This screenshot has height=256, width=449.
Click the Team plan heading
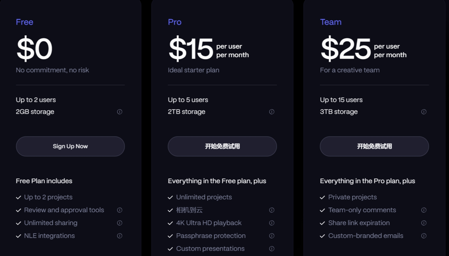[x=331, y=22]
